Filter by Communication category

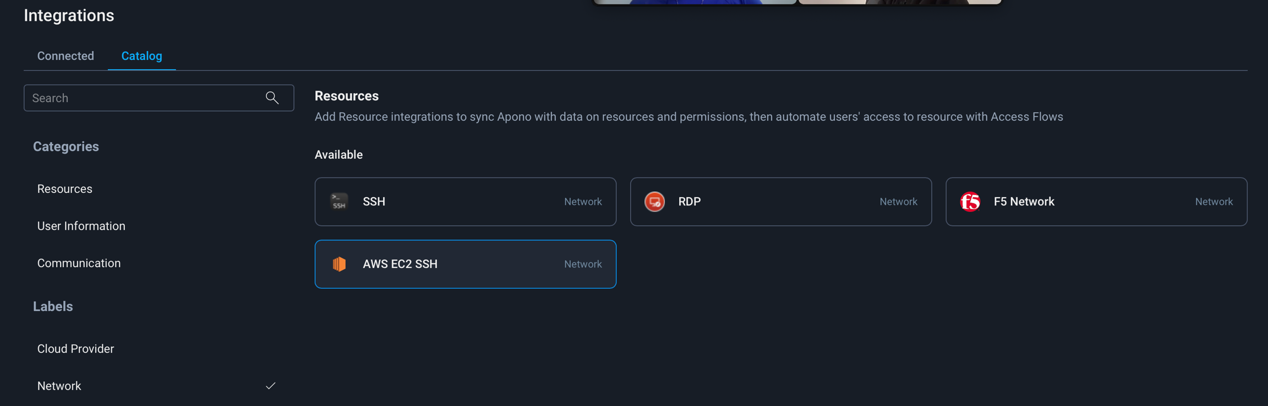(x=79, y=263)
